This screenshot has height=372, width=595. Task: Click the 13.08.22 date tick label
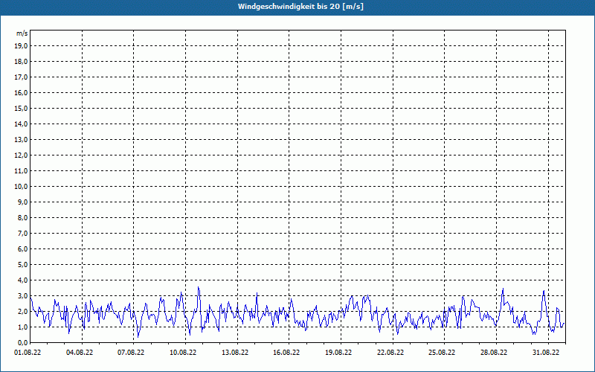click(235, 353)
